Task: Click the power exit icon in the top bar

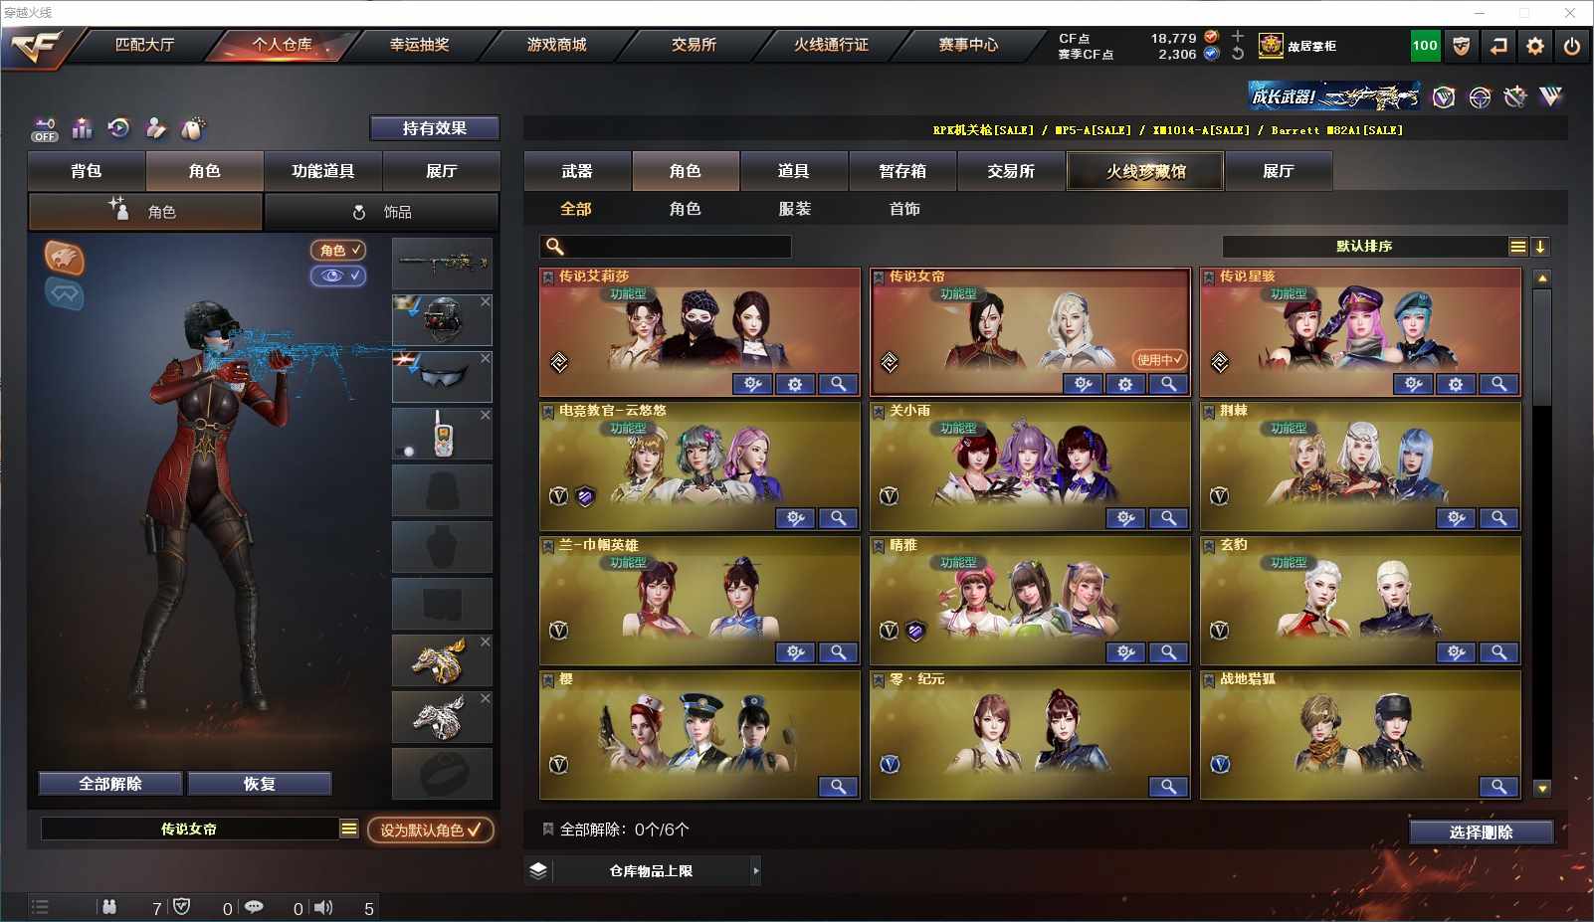Action: [1572, 46]
